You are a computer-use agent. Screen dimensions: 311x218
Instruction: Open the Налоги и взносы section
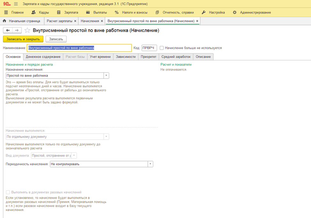[131, 12]
